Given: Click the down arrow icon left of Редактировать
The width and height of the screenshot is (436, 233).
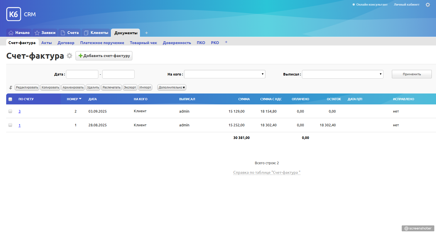Looking at the screenshot, I should pyautogui.click(x=11, y=88).
